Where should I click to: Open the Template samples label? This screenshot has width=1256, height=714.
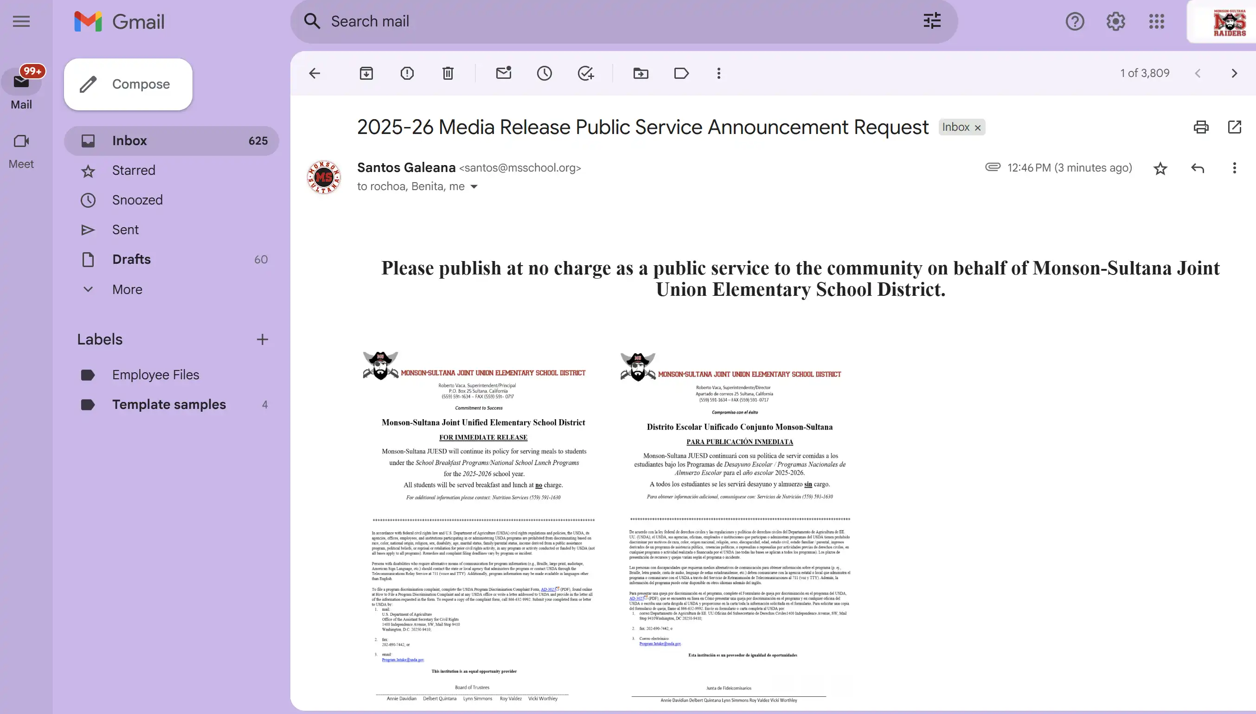pos(171,405)
